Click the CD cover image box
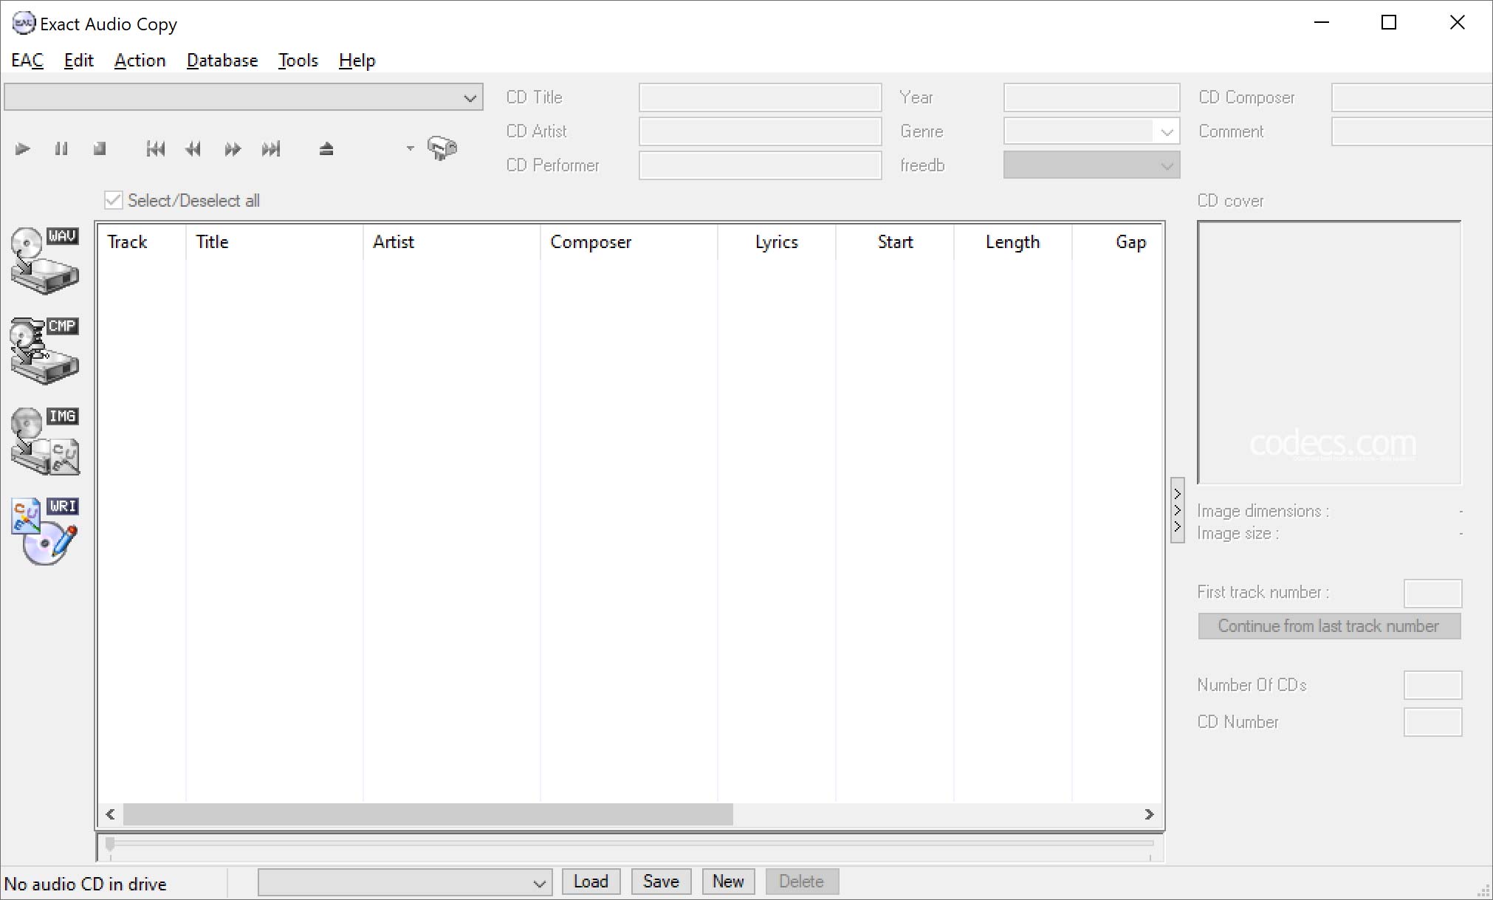 click(x=1329, y=352)
